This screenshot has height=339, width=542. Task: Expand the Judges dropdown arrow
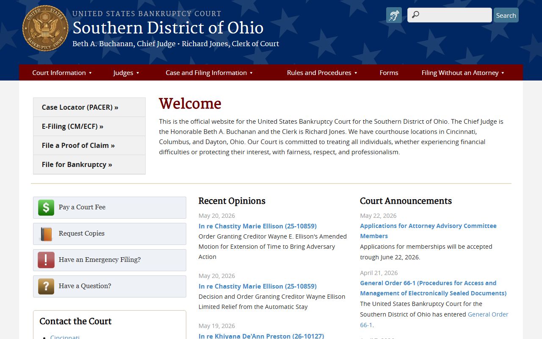138,73
